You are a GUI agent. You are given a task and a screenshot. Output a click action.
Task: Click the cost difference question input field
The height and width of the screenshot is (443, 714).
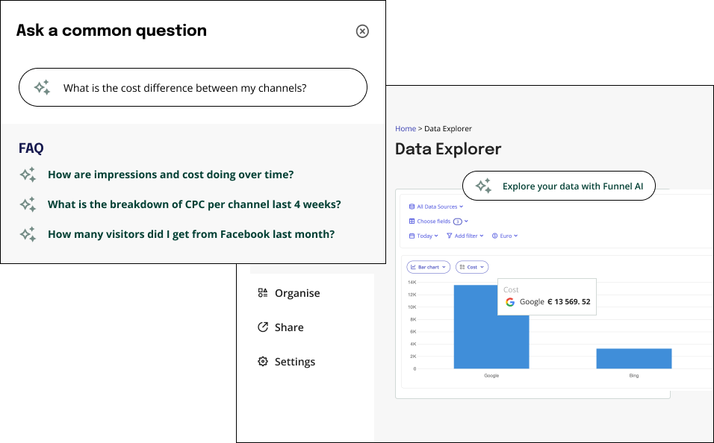point(193,87)
